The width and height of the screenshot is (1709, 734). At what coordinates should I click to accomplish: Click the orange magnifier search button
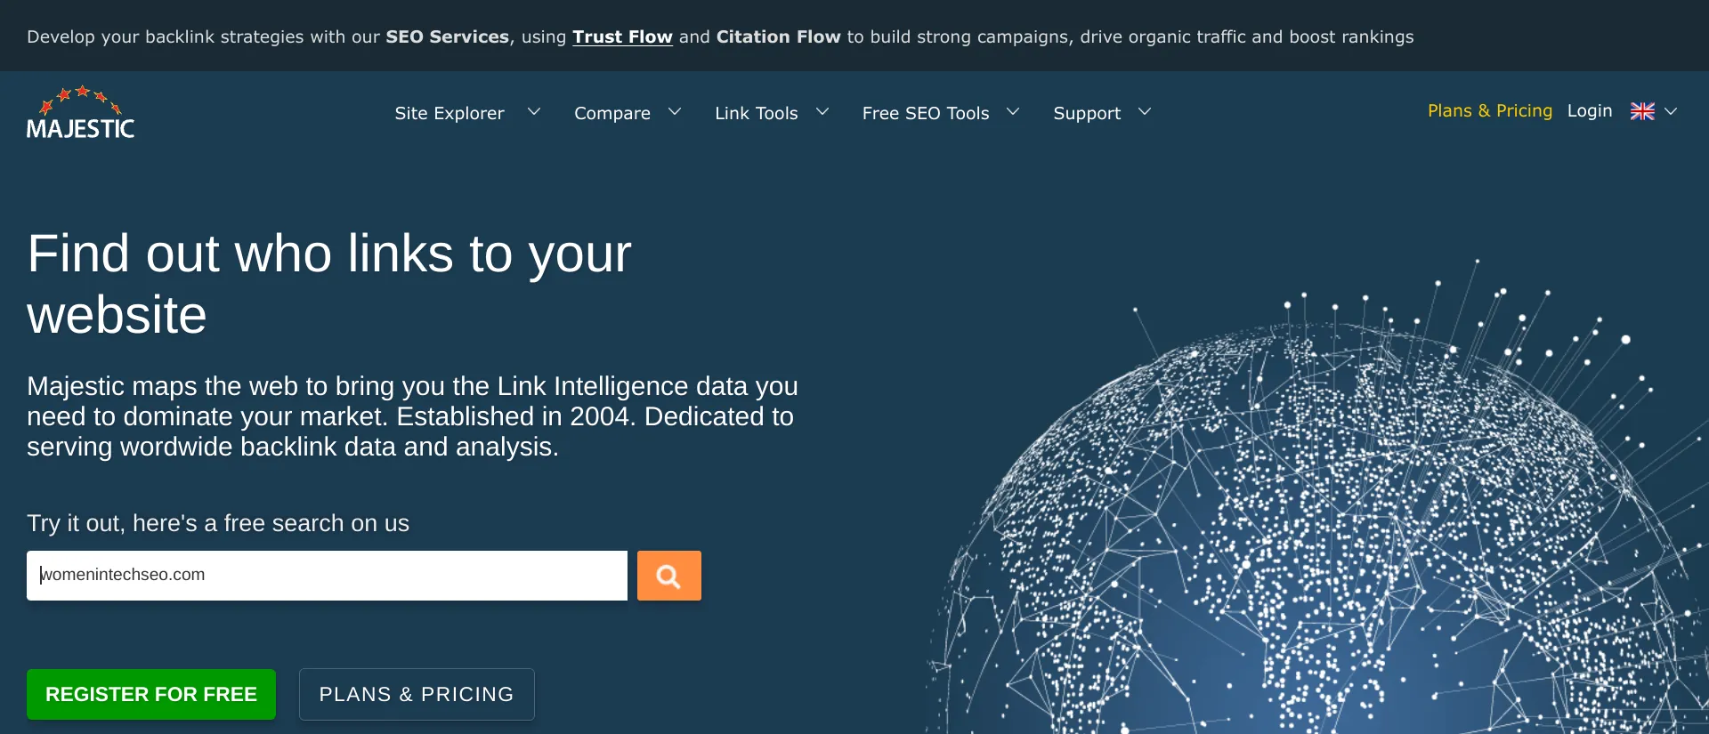pyautogui.click(x=669, y=576)
